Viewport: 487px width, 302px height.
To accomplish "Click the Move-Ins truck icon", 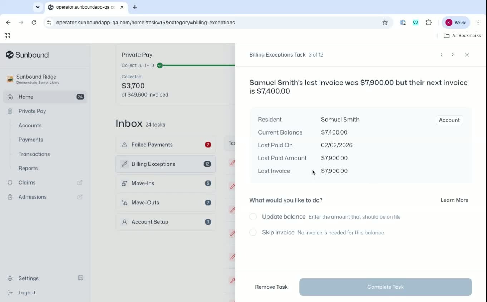I will (x=124, y=183).
